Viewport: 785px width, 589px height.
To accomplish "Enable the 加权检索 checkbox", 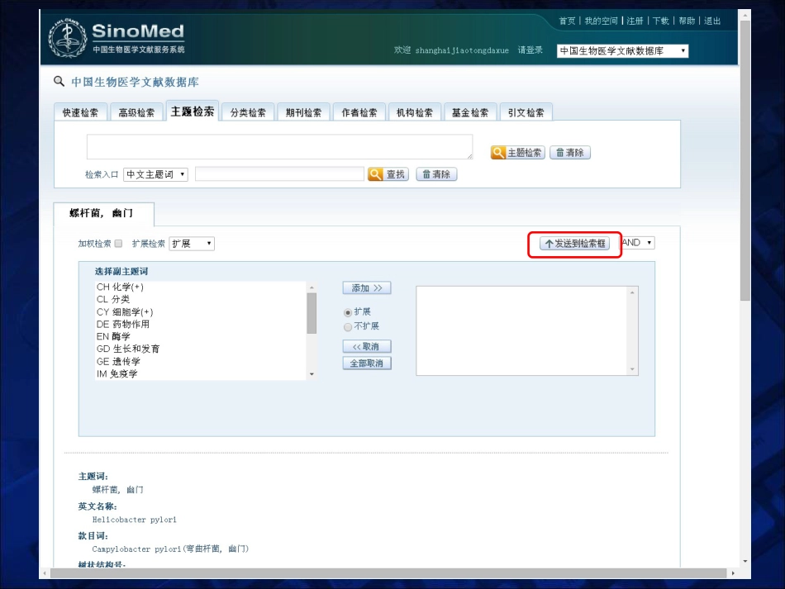I will pos(118,244).
